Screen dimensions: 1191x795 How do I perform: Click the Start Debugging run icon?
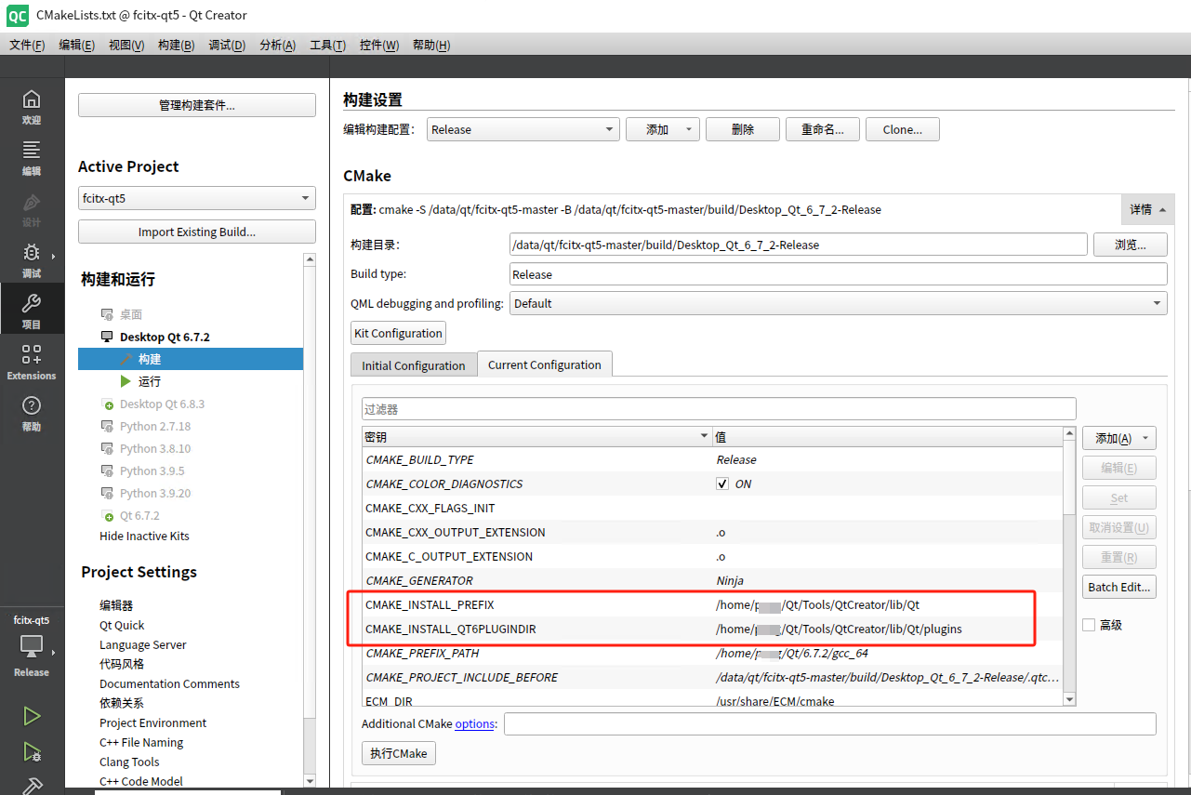tap(32, 752)
